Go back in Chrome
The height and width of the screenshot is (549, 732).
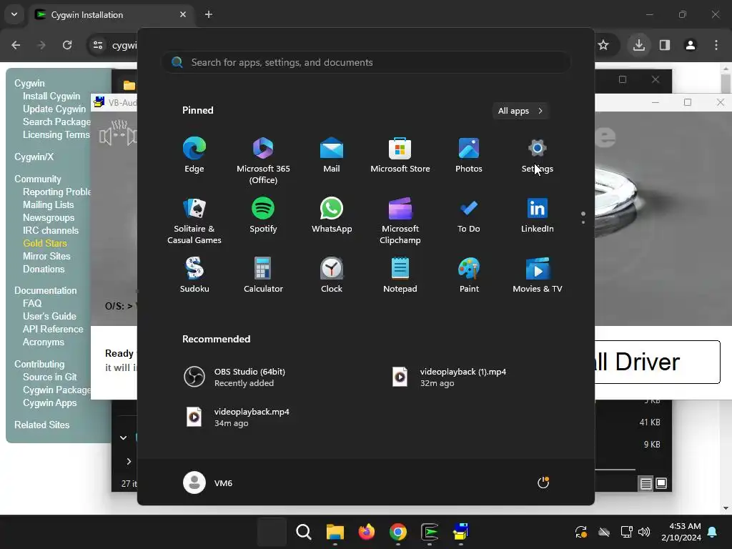16,45
